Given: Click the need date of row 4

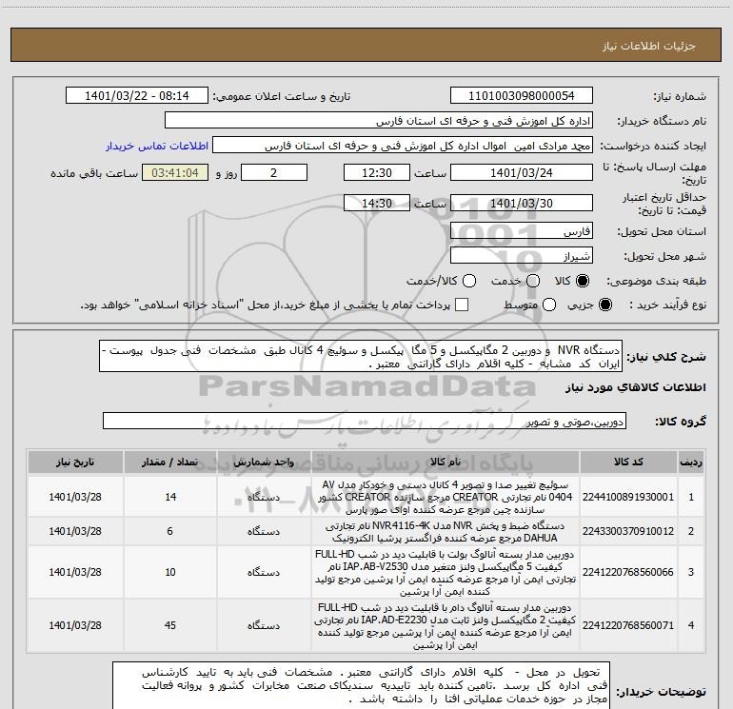Looking at the screenshot, I should click(75, 625).
